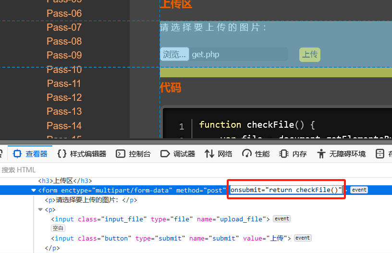
Task: Click the event badge on form element
Action: 359,190
